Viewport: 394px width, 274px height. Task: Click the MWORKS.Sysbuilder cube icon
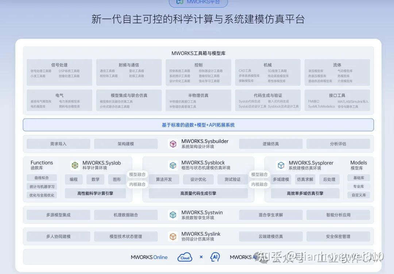pos(173,144)
